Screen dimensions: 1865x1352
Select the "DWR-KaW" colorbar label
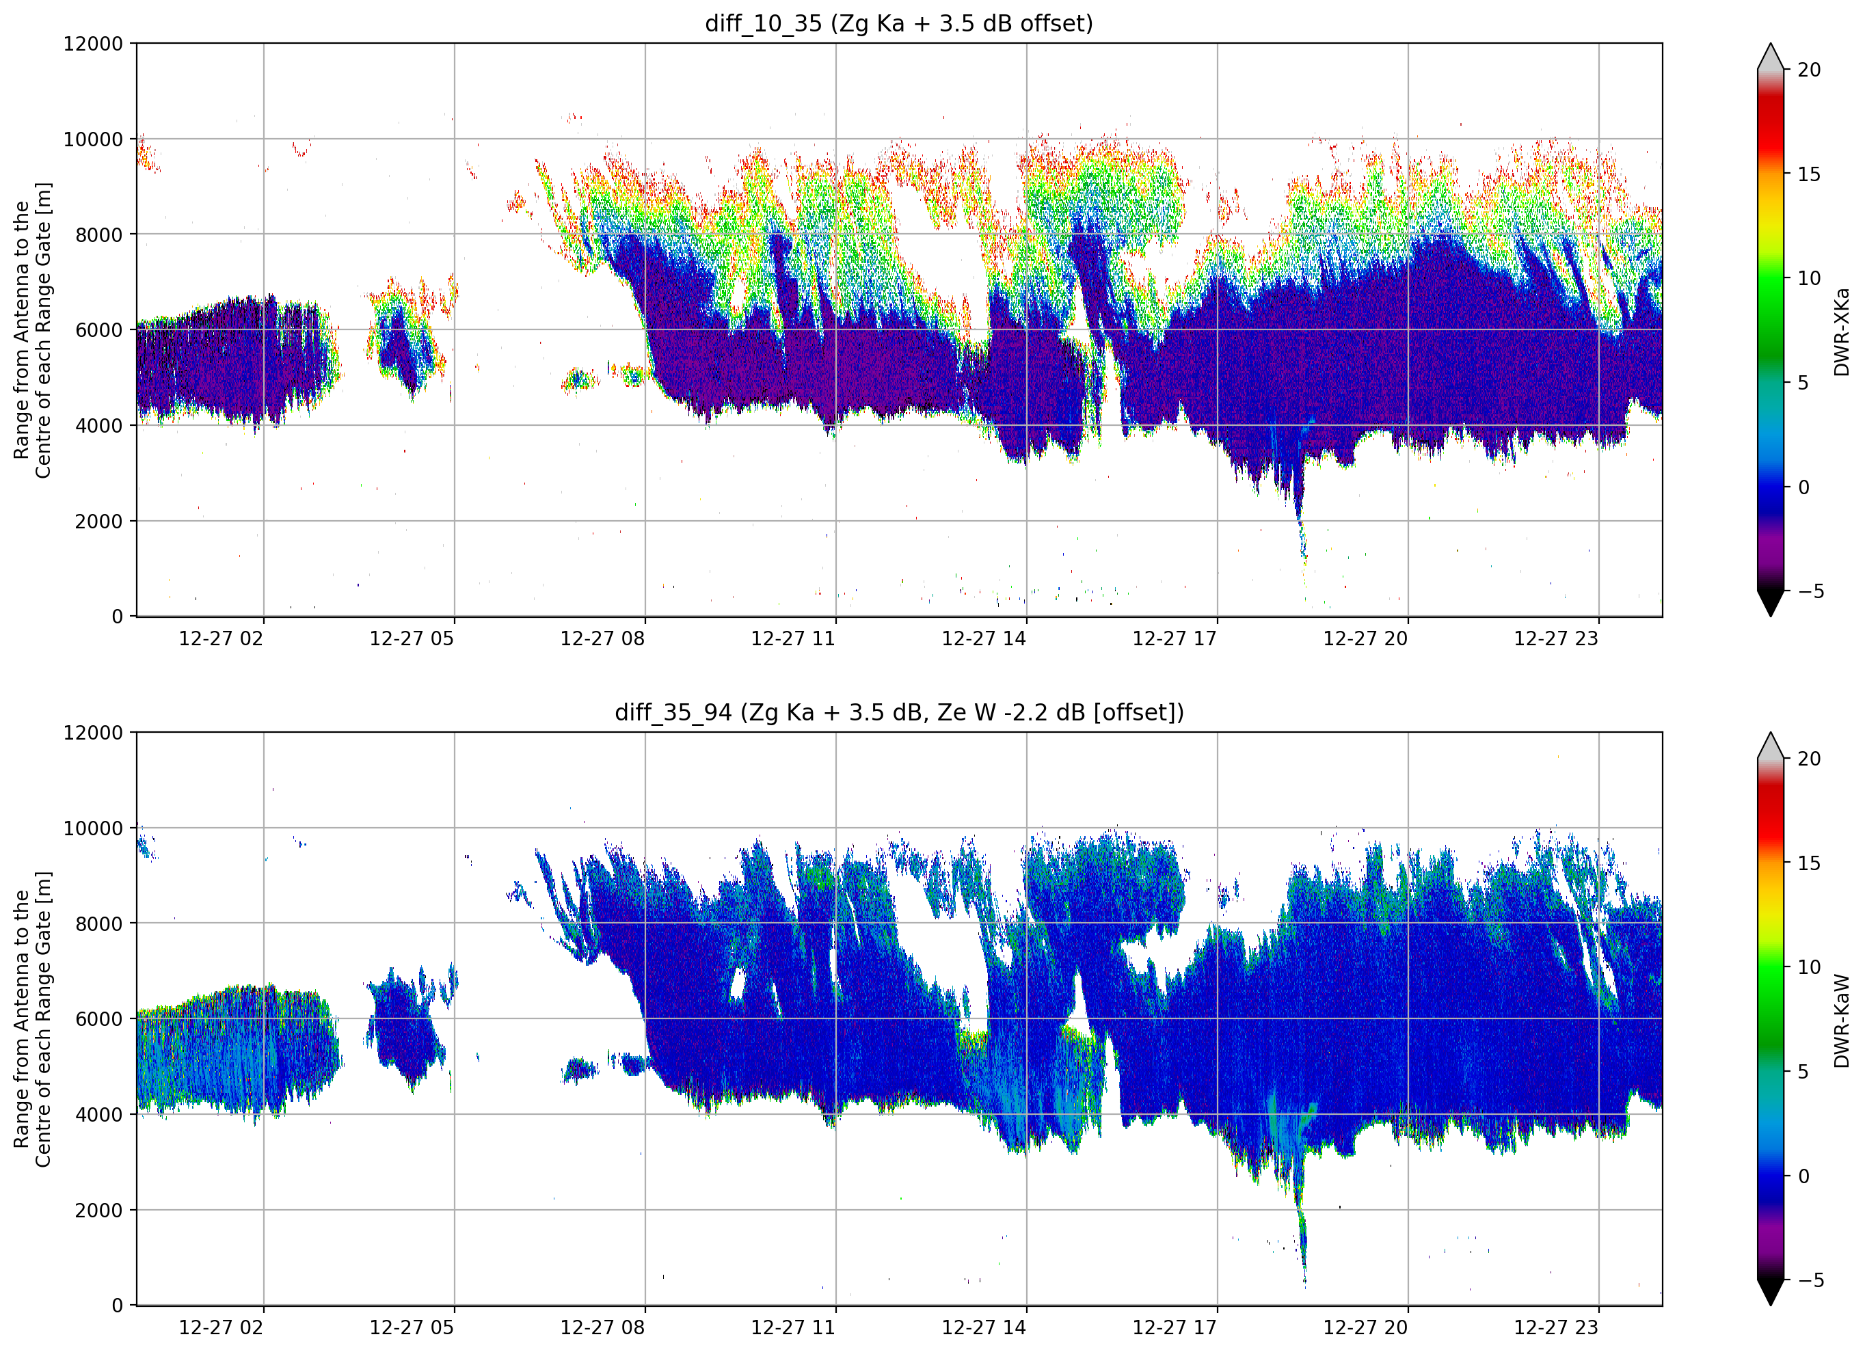pyautogui.click(x=1841, y=1021)
